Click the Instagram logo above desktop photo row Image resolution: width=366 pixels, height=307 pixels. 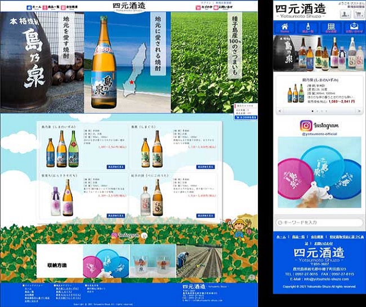point(125,235)
